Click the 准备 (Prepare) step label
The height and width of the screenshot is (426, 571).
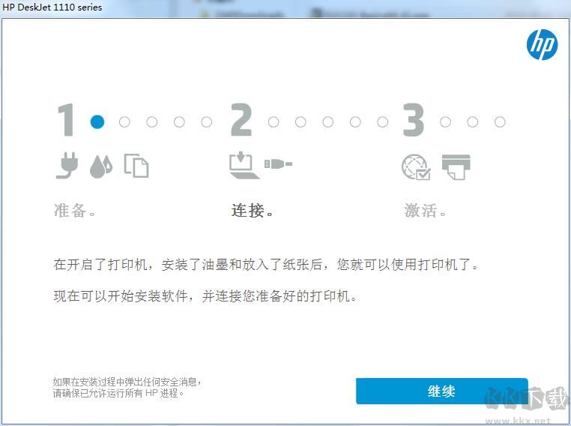click(74, 210)
